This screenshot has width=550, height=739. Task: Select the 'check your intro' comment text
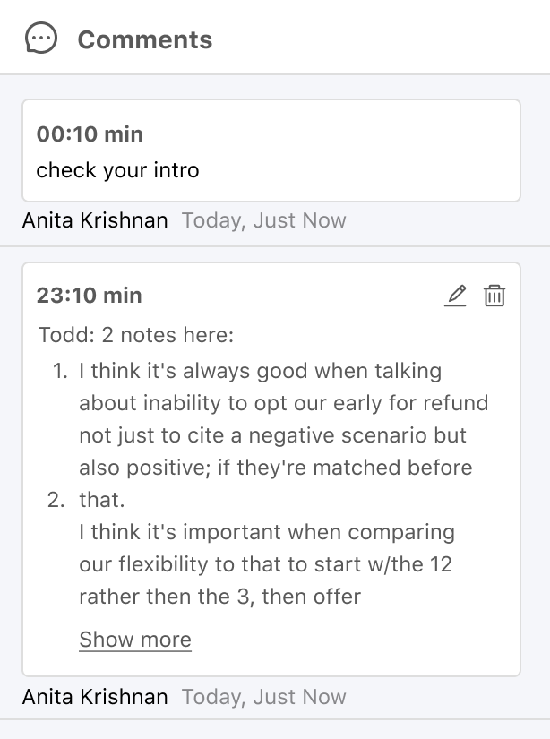pos(117,170)
